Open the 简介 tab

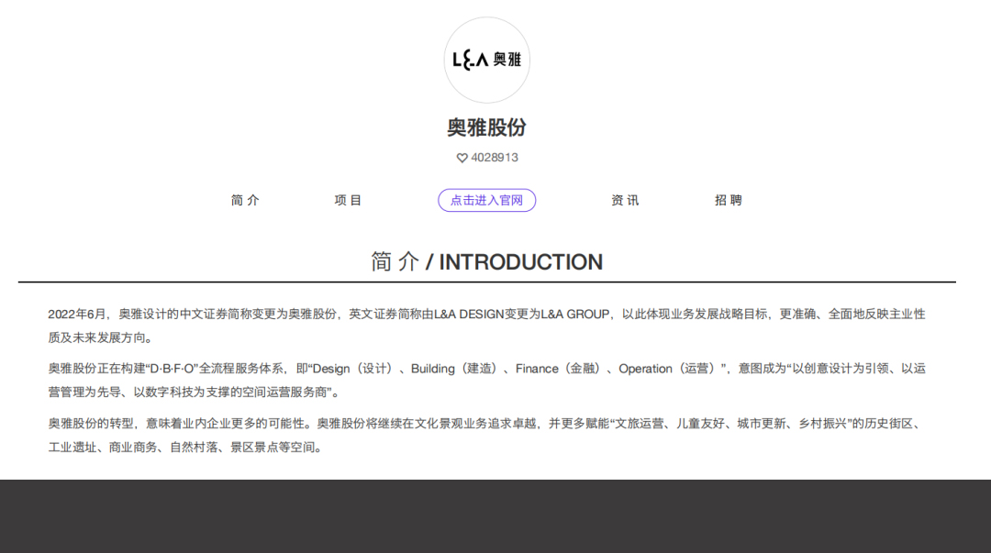(245, 200)
